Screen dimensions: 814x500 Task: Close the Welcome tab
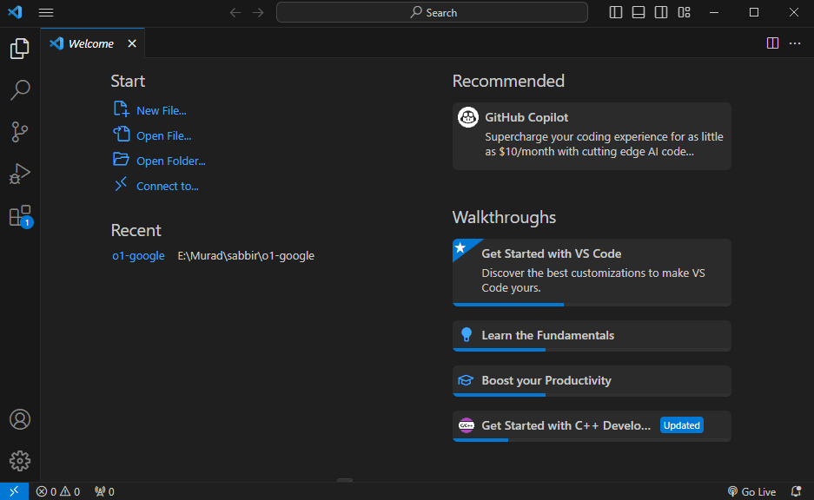(x=132, y=43)
